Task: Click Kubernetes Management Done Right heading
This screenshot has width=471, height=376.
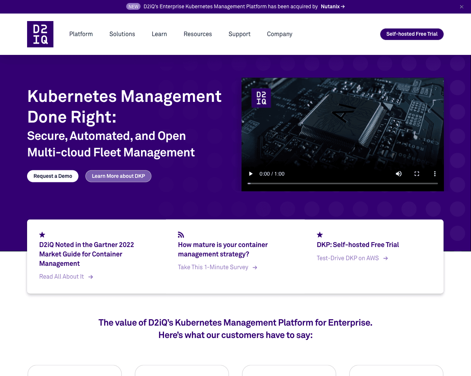Action: tap(125, 107)
